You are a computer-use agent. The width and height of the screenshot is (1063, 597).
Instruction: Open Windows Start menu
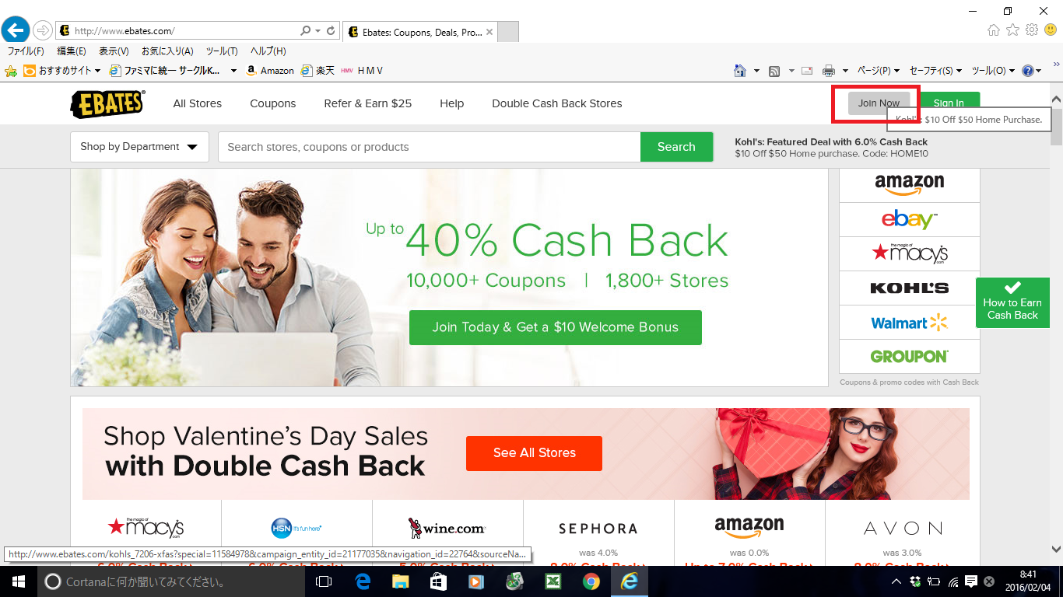[18, 581]
